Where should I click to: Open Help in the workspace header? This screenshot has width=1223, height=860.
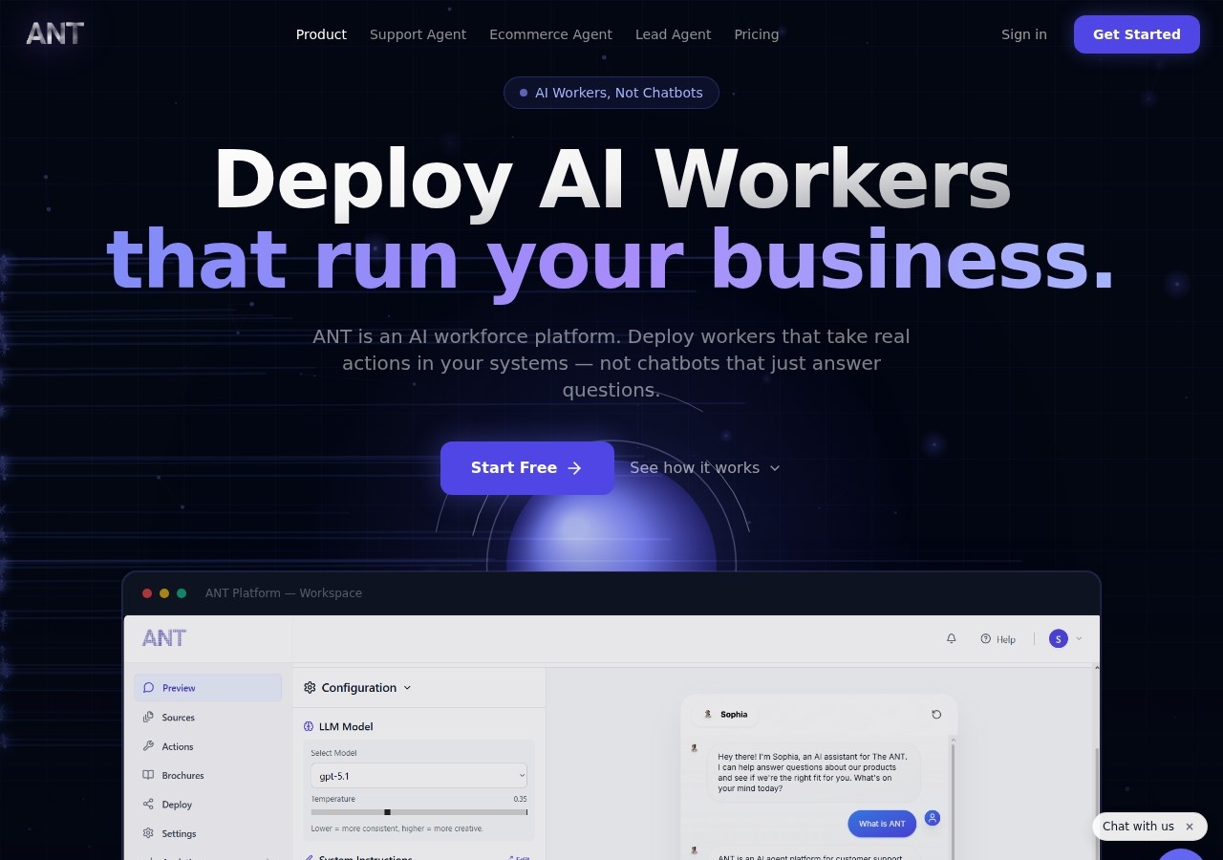click(x=998, y=639)
